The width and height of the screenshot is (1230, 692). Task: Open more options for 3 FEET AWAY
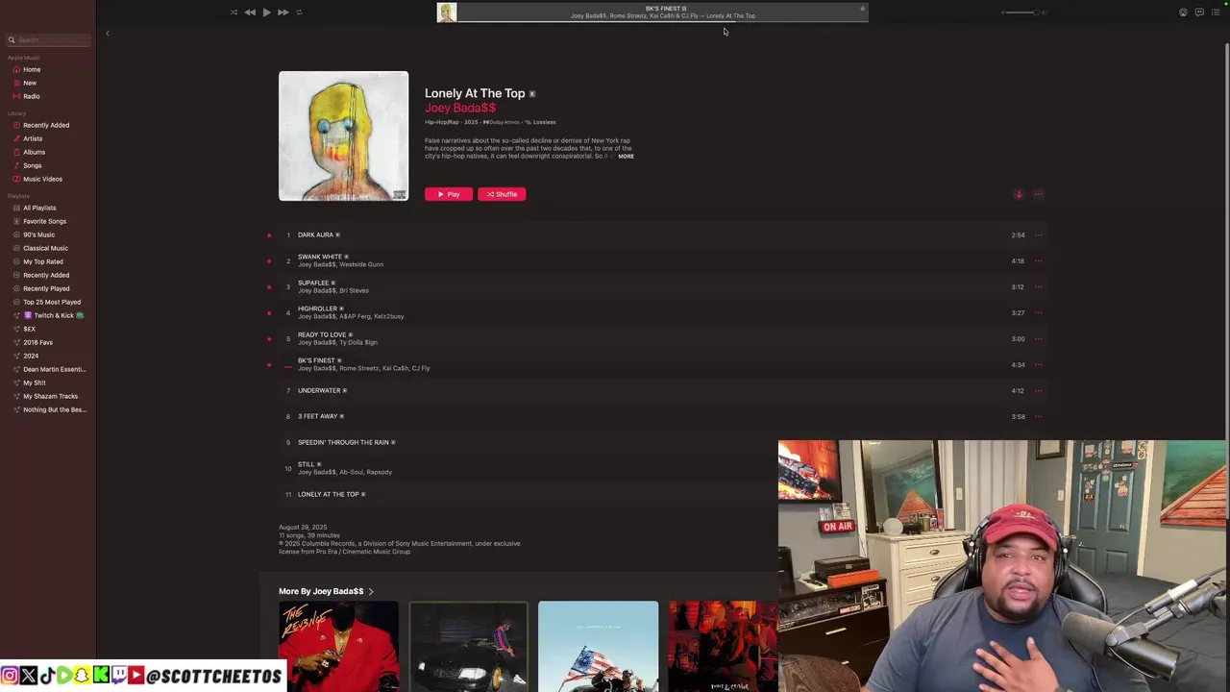(x=1038, y=416)
